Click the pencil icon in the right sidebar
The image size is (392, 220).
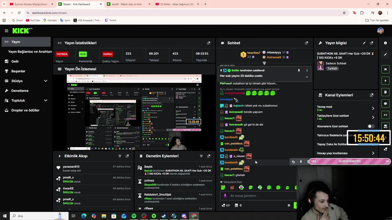(385, 54)
